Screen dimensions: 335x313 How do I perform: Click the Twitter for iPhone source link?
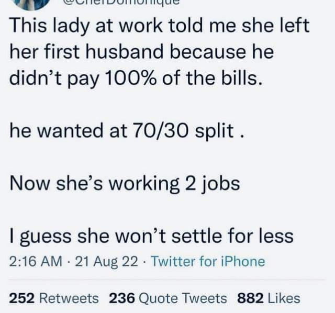(x=208, y=261)
